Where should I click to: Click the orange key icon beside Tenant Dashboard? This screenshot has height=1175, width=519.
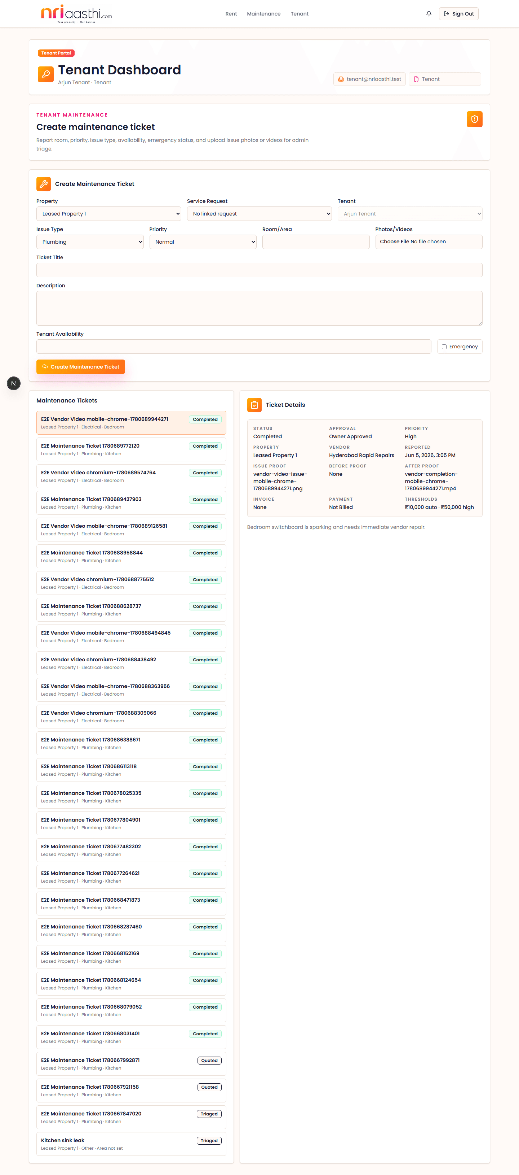pos(45,74)
